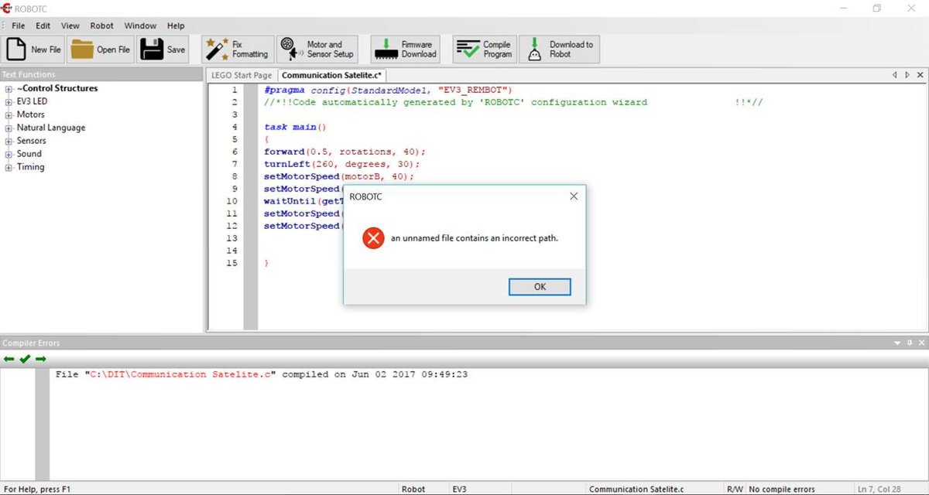This screenshot has height=495, width=929.
Task: Click the green auto-generated comment line
Action: point(513,102)
